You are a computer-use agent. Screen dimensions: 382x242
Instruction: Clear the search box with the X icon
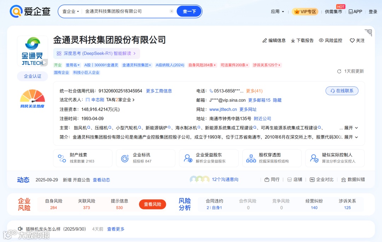point(172,11)
